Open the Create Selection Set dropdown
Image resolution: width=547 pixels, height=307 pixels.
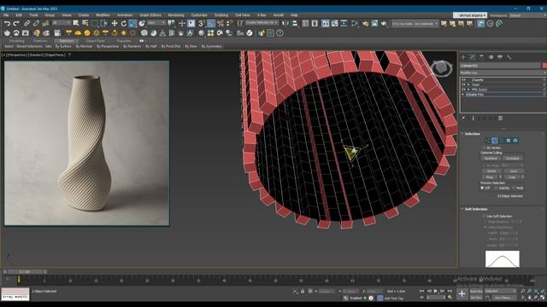[262, 23]
